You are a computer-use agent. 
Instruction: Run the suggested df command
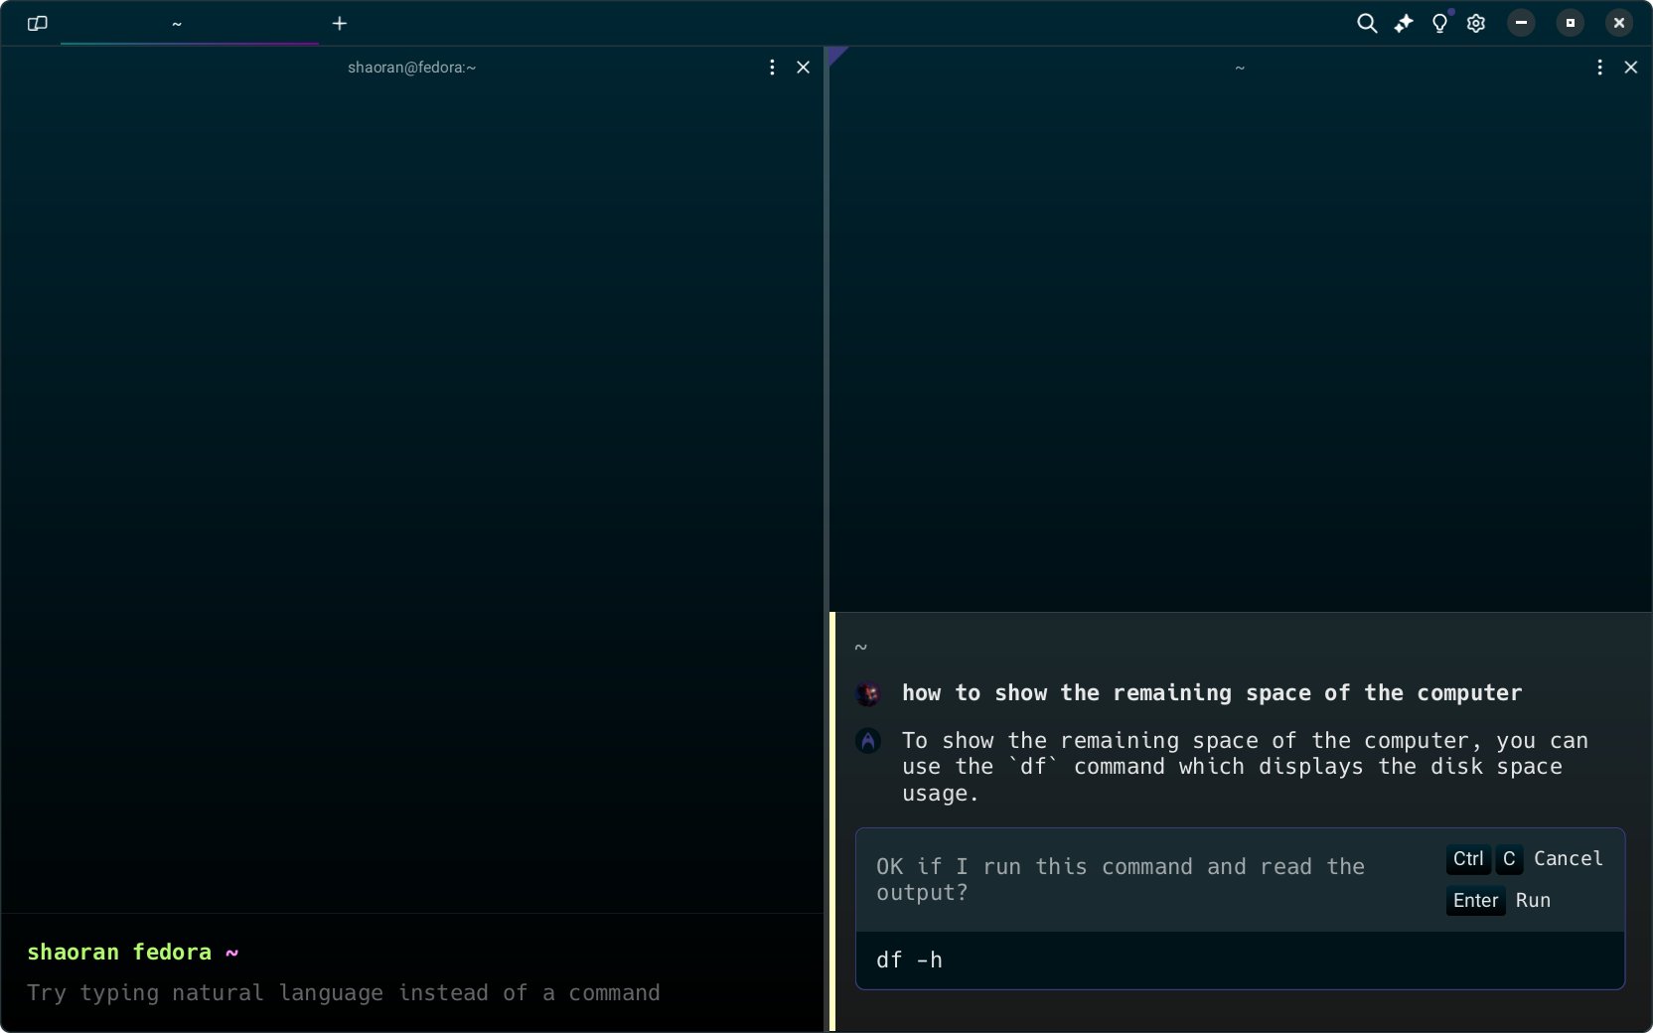(1533, 901)
